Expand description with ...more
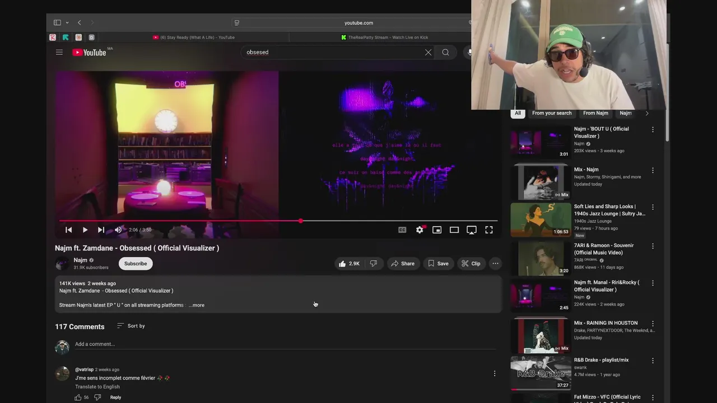The image size is (717, 403). [197, 305]
